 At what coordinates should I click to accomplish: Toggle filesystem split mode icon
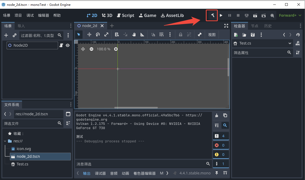pyautogui.click(x=68, y=114)
